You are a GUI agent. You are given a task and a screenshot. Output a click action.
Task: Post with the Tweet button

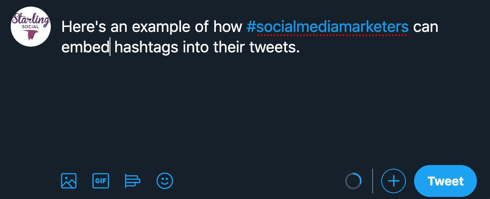[445, 181]
